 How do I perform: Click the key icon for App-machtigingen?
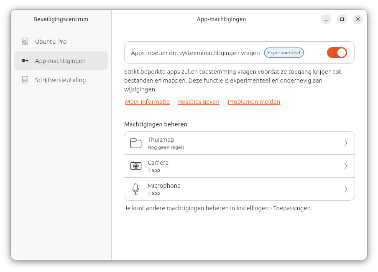(x=25, y=60)
